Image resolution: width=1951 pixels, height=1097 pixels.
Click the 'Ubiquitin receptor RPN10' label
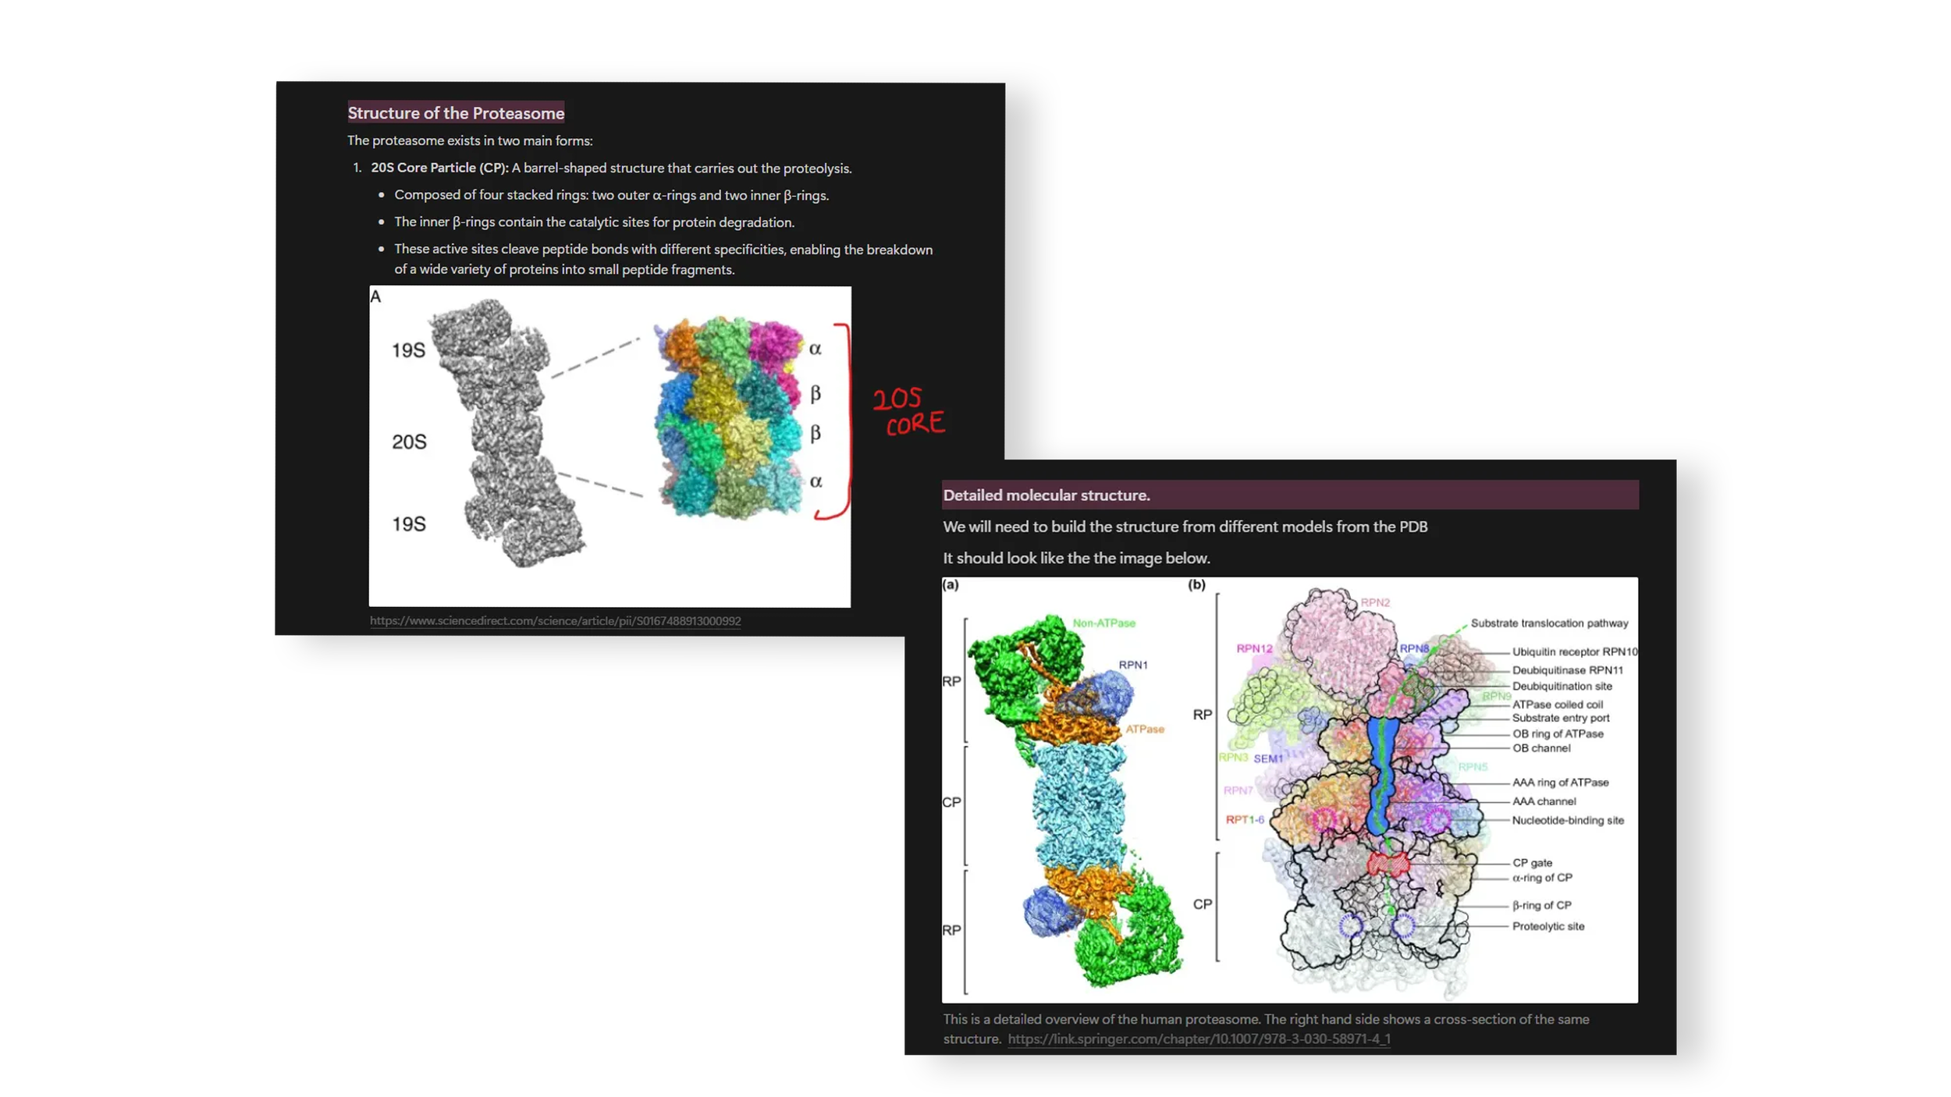coord(1574,651)
